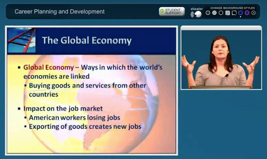
Task: Select the dark gray circle background style
Action: point(208,13)
